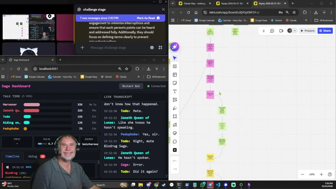This screenshot has height=189, width=336.
Task: Open the Timeline tab in Sage Dashboard
Action: click(x=12, y=156)
